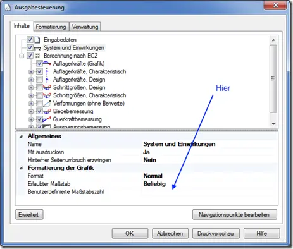Image resolution: width=293 pixels, height=249 pixels.
Task: Expand the Biegebemessung node
Action: [31, 111]
